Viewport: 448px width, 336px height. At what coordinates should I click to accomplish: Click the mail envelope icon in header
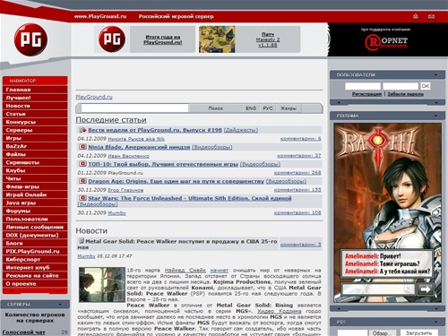[x=431, y=16]
